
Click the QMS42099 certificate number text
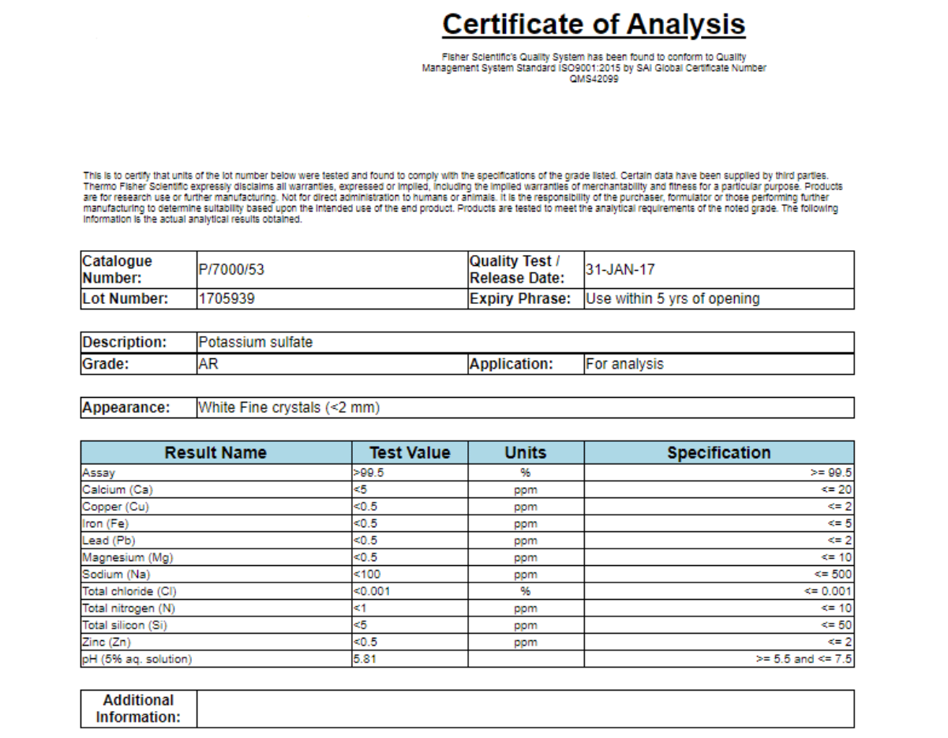(x=594, y=79)
